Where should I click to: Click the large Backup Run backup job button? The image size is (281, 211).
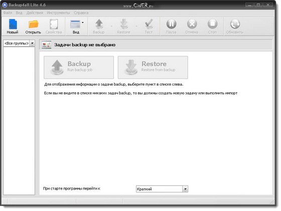click(x=79, y=67)
